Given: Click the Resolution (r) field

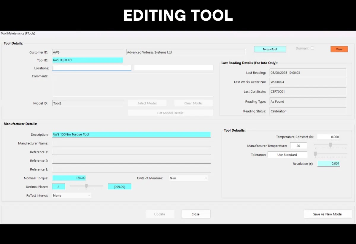Looking at the screenshot, I should (328, 163).
